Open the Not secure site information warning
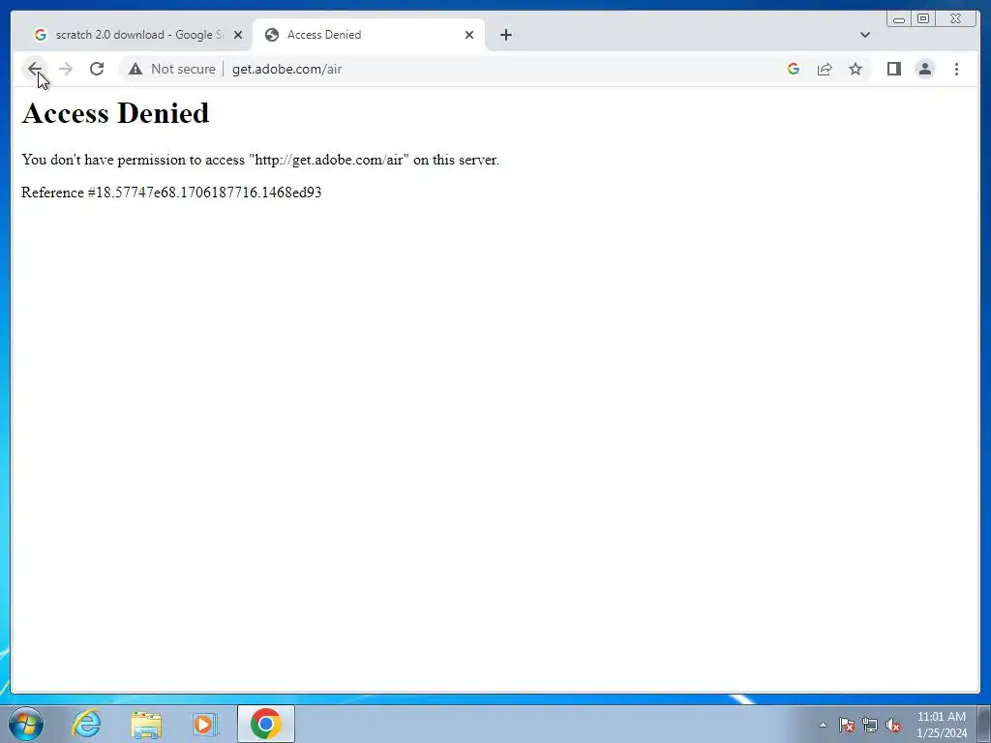This screenshot has height=743, width=991. coord(172,69)
